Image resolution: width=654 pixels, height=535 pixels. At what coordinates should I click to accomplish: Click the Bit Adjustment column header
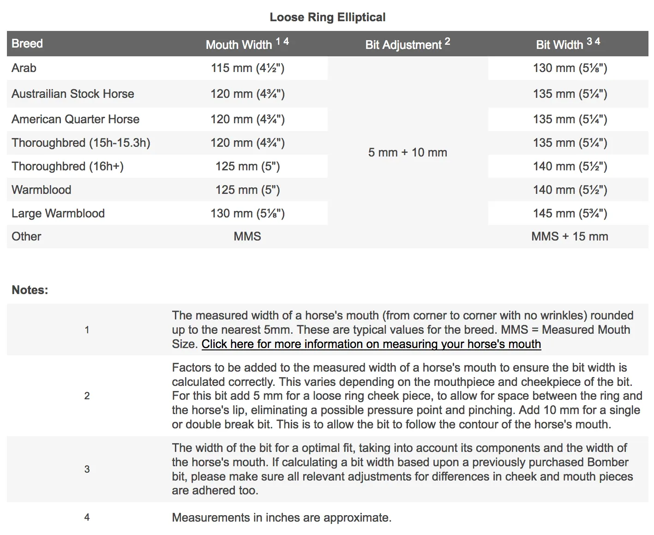click(408, 44)
